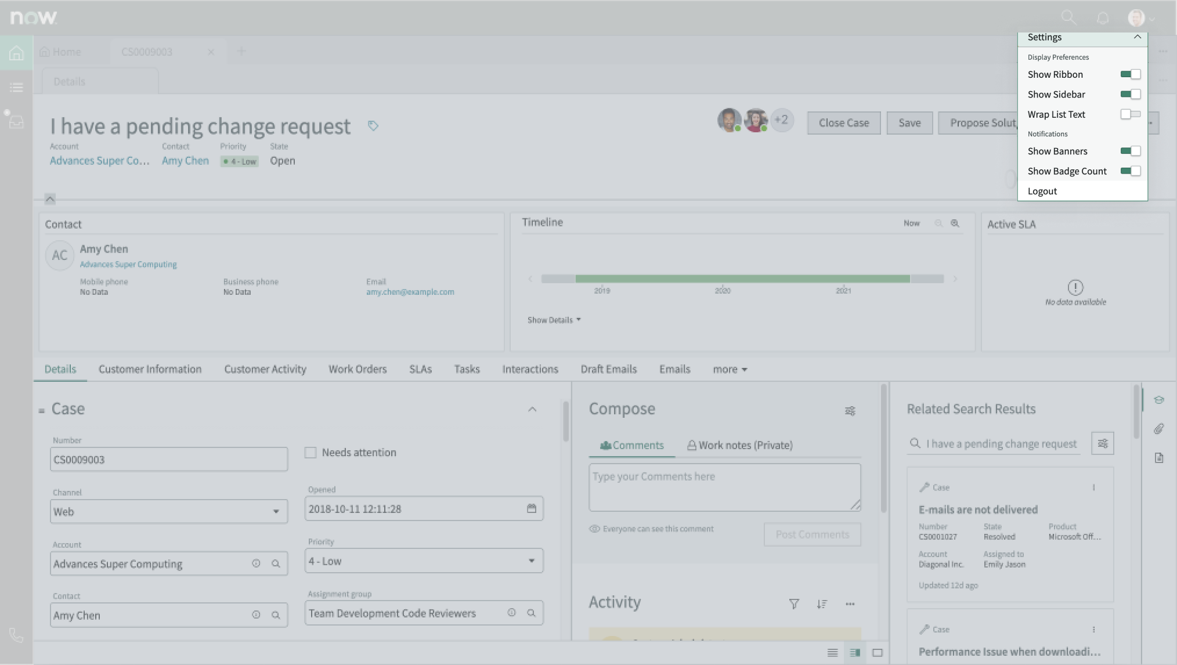Open the search icon in the top bar

click(1068, 17)
